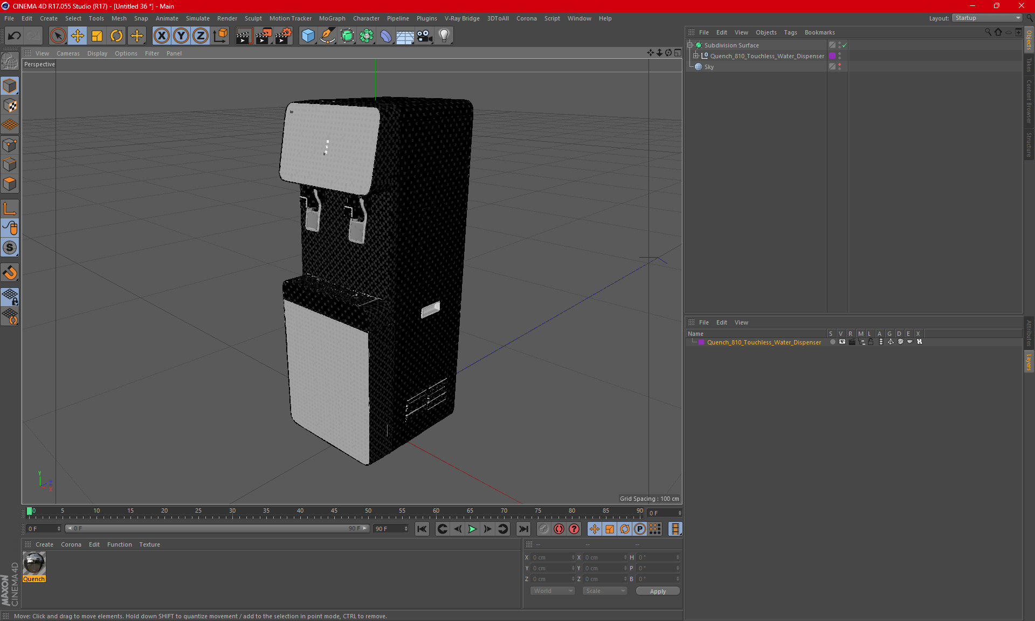Open the Simulate menu
1035x621 pixels.
pos(198,18)
